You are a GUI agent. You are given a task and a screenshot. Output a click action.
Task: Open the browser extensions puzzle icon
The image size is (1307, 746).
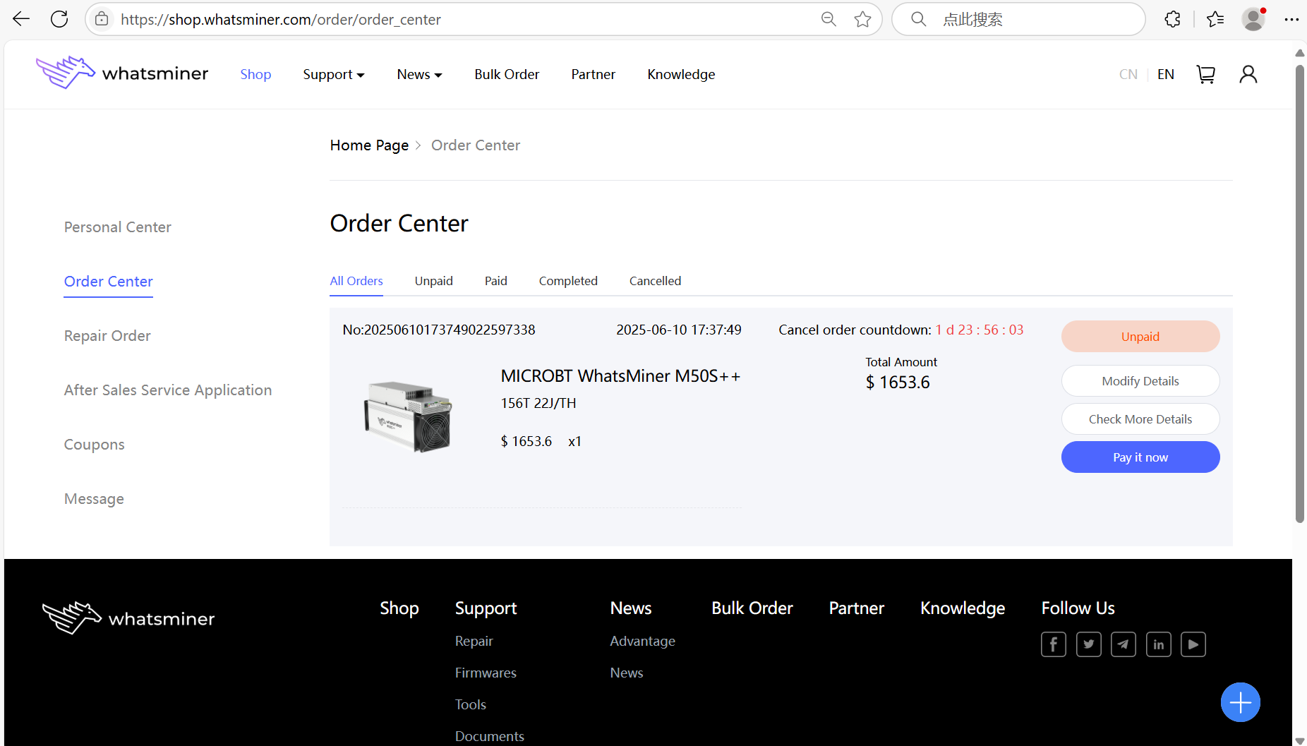(1173, 19)
